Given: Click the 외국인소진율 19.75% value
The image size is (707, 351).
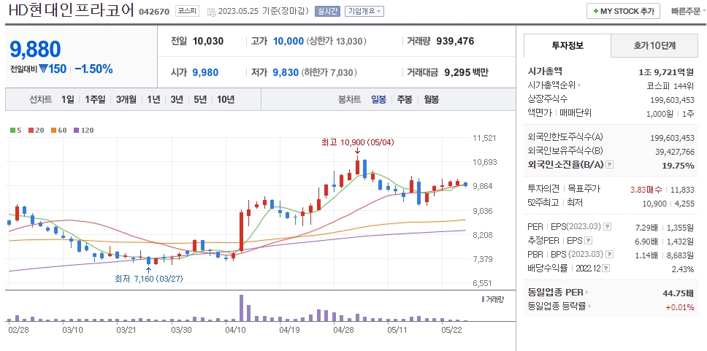Looking at the screenshot, I should (678, 166).
